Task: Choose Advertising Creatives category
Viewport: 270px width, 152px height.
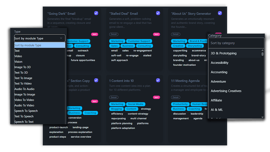Action: tap(226, 91)
